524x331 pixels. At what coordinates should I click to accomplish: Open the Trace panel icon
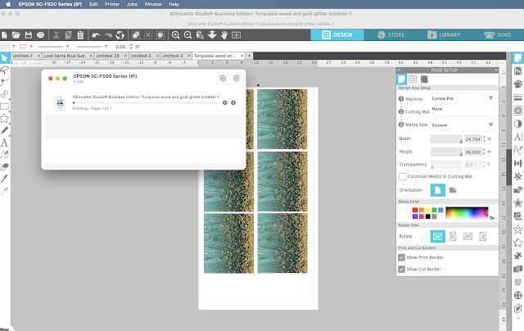517,111
